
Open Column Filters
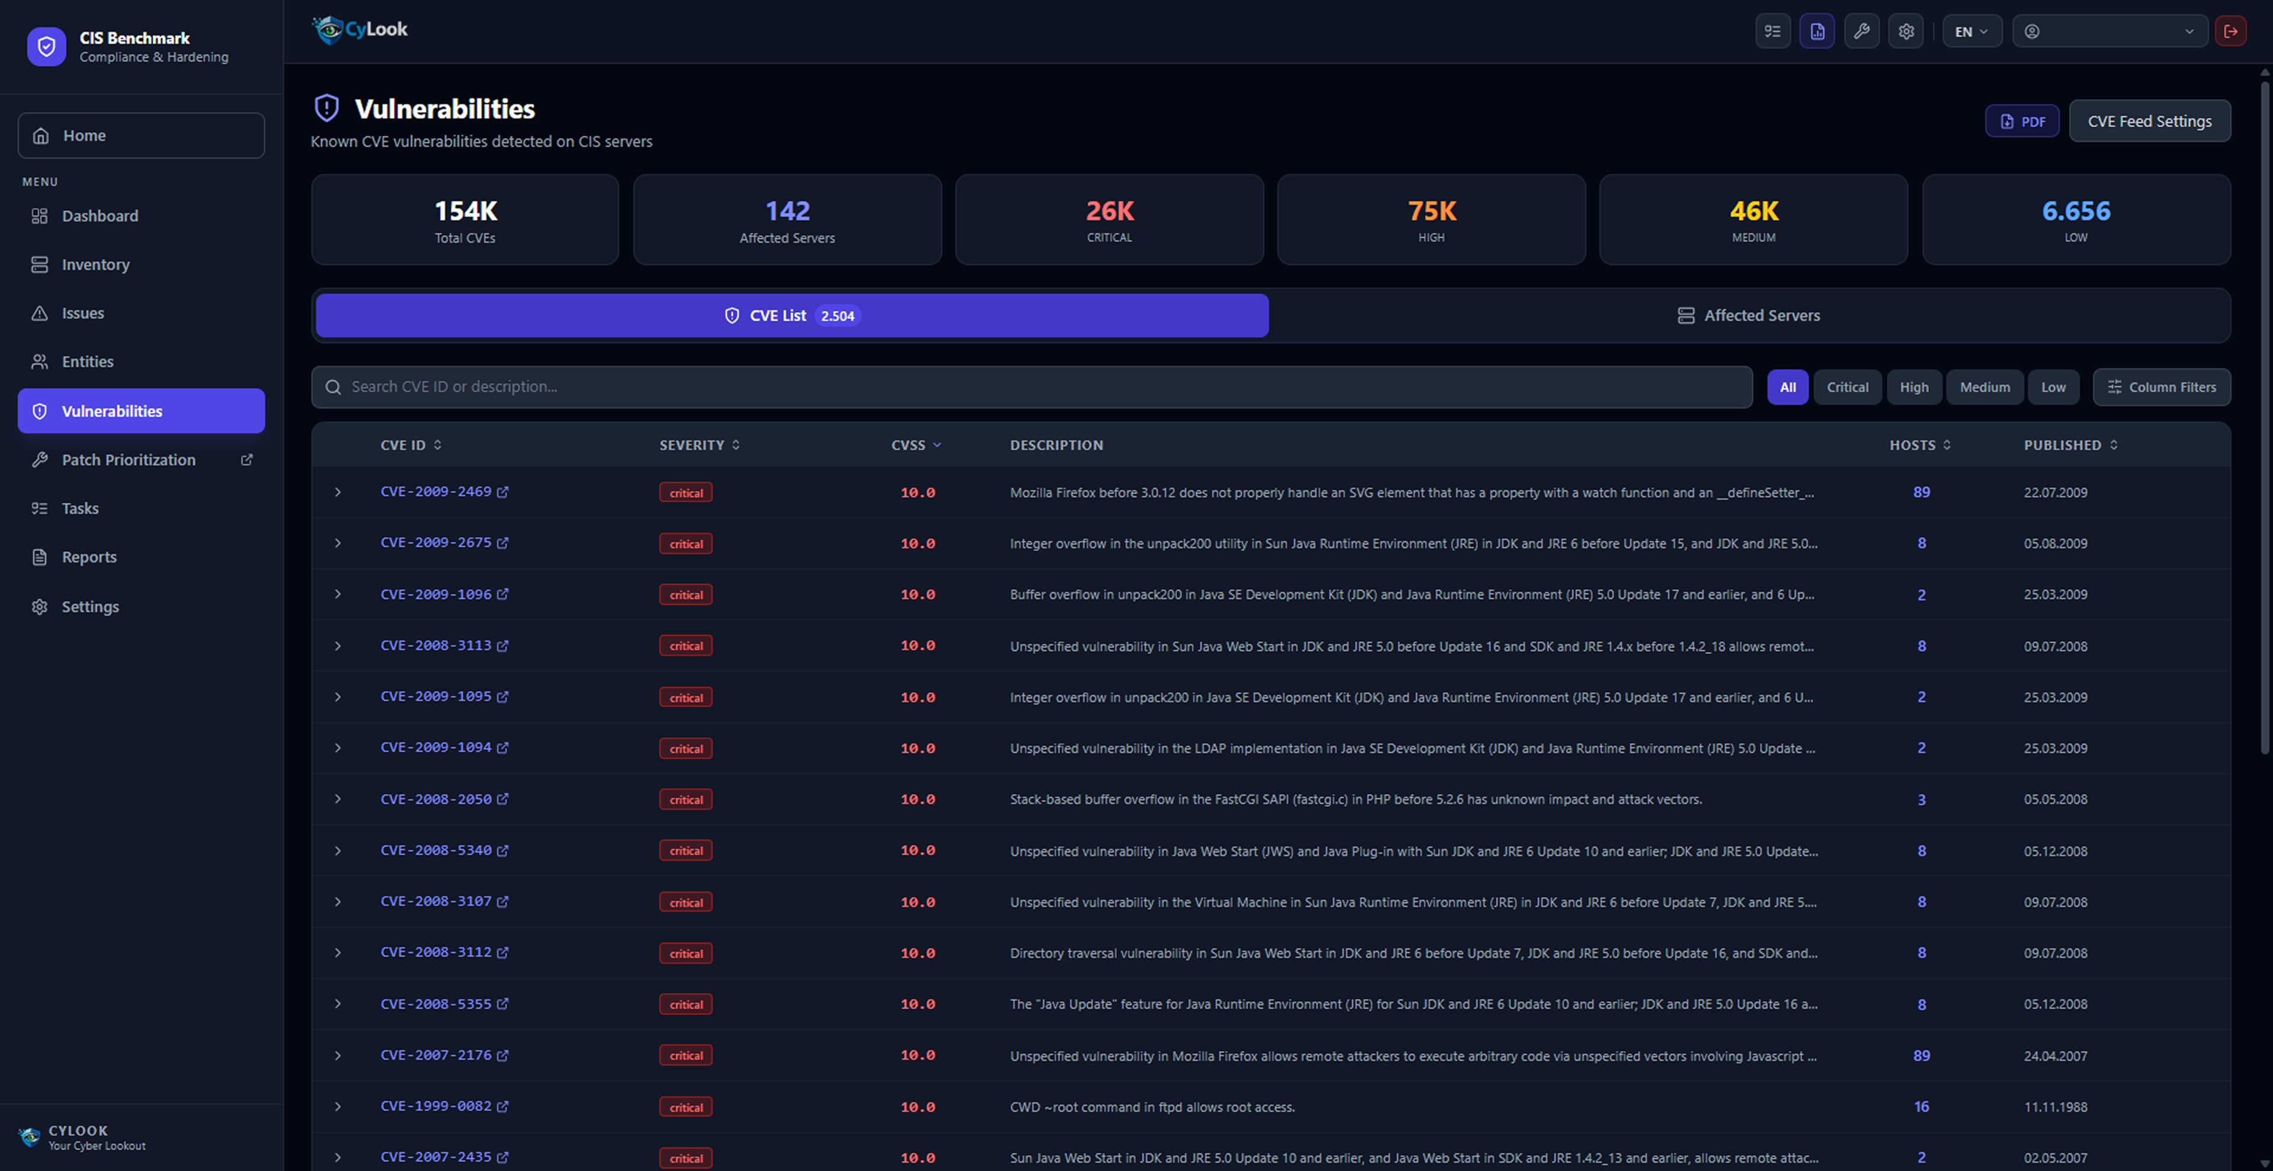[x=2162, y=387]
